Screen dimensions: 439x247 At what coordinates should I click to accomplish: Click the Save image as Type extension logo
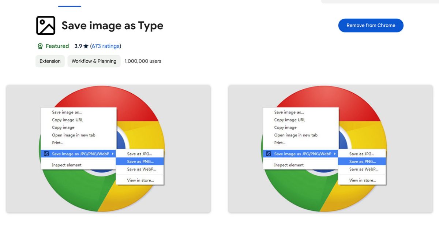pyautogui.click(x=45, y=25)
